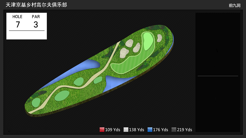Click the light green putting surface
The image size is (246, 138).
tap(148, 41)
